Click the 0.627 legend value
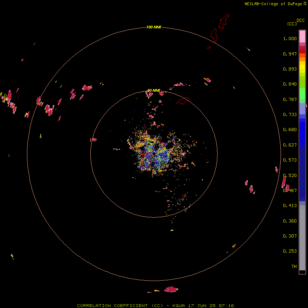The height and width of the screenshot is (308, 308). [290, 145]
